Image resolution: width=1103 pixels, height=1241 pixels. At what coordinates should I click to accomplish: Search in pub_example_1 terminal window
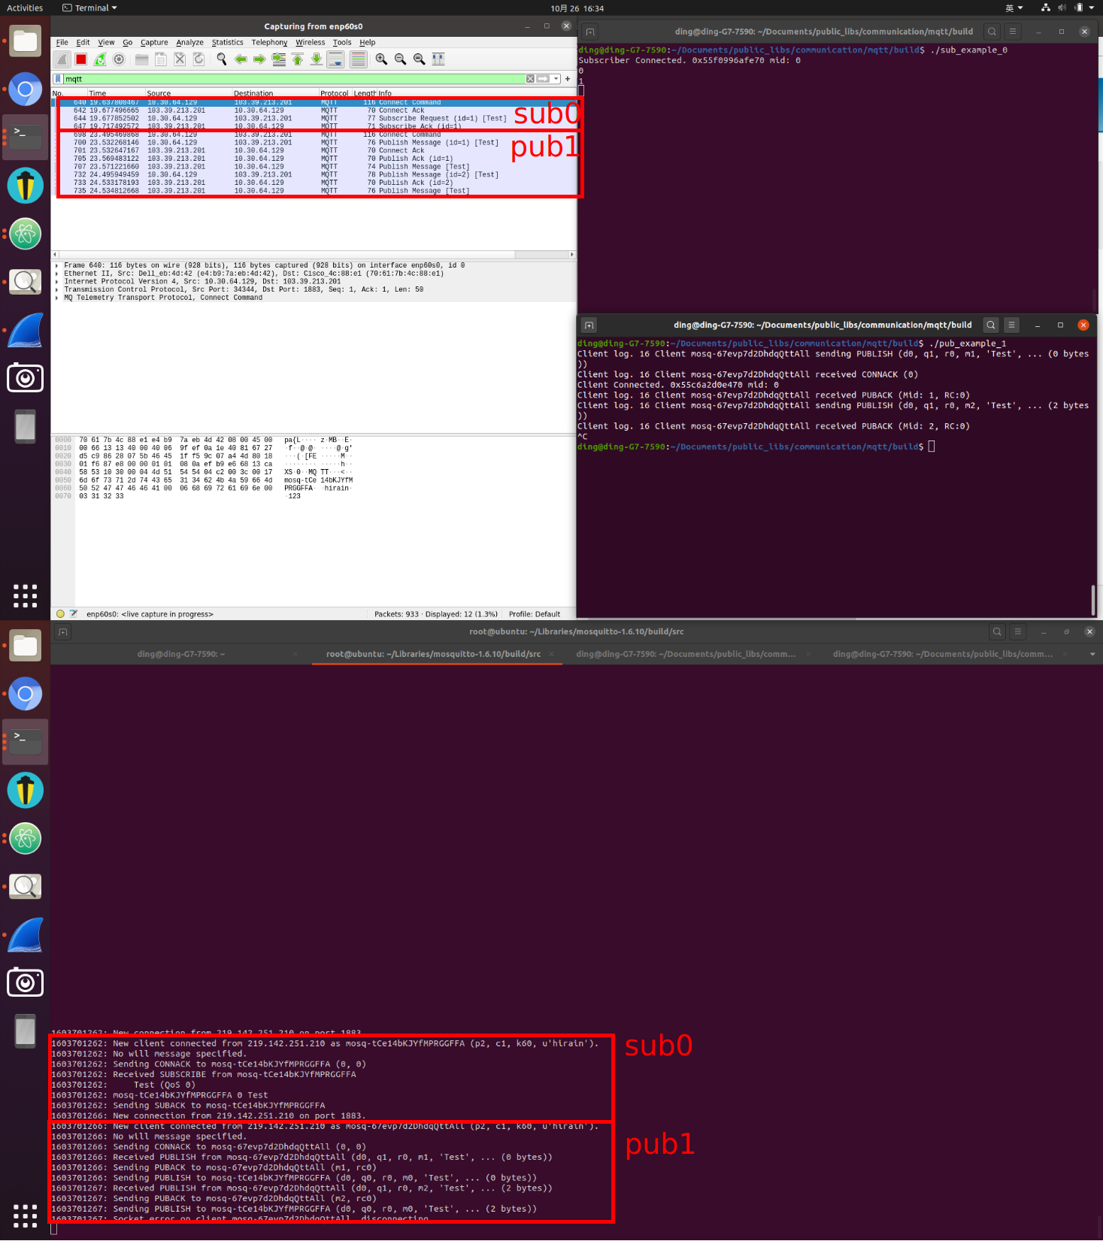click(x=991, y=325)
